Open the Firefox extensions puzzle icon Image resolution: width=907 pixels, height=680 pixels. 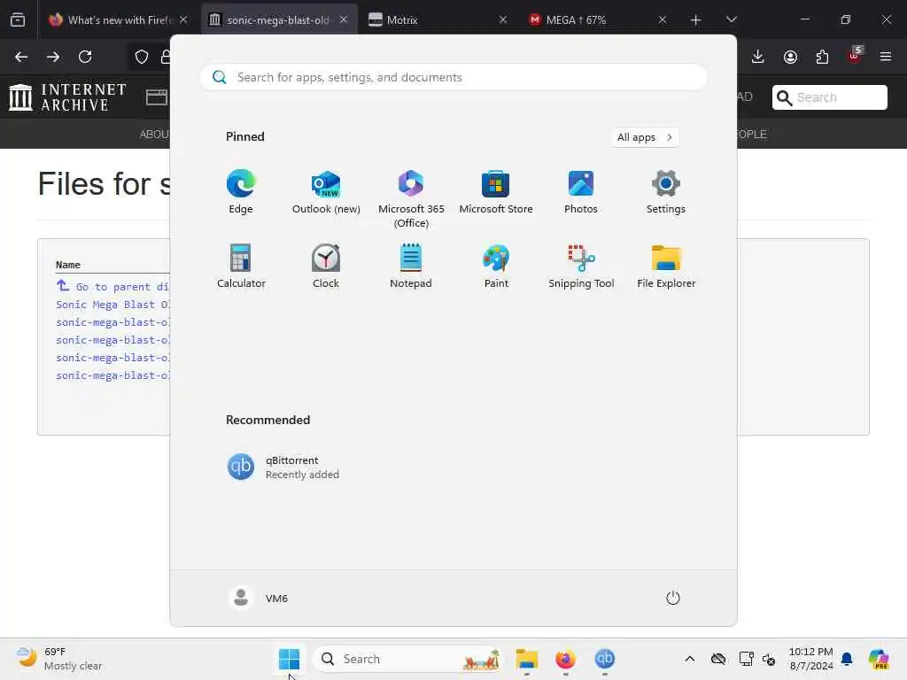click(822, 57)
